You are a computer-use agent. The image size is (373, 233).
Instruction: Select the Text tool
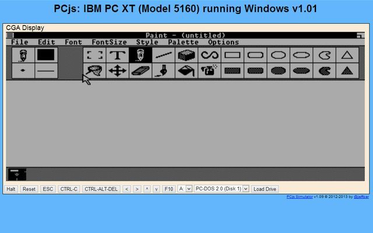[117, 55]
